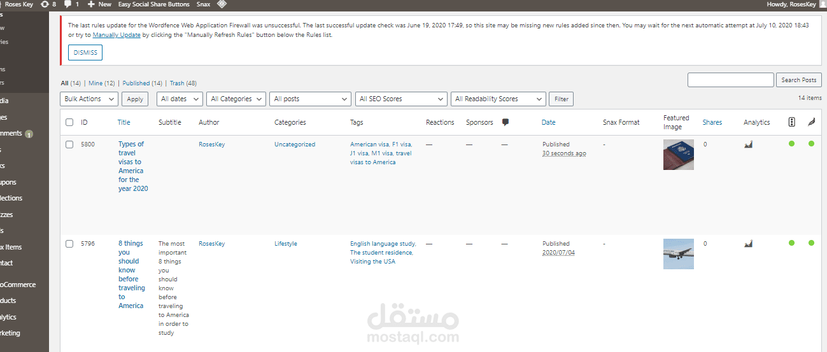Click author RosesKey in row 5800
The image size is (827, 352).
click(x=212, y=144)
